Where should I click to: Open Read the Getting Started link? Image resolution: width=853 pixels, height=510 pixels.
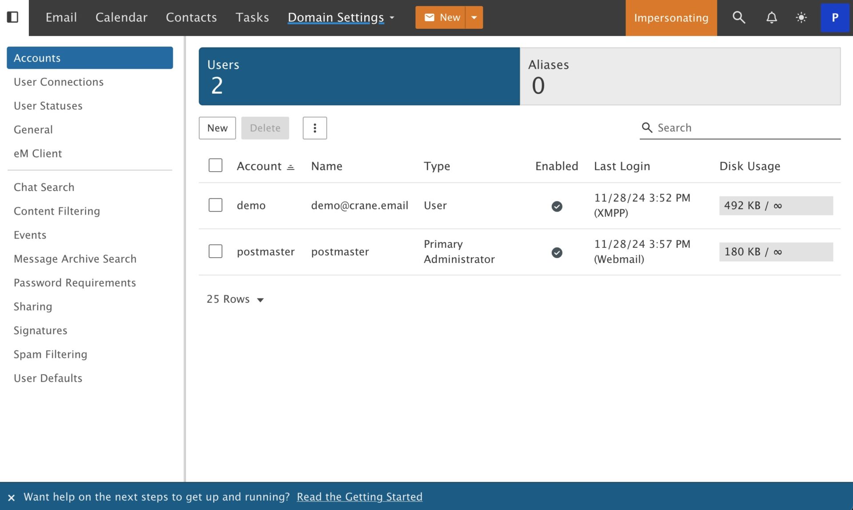[x=359, y=497]
